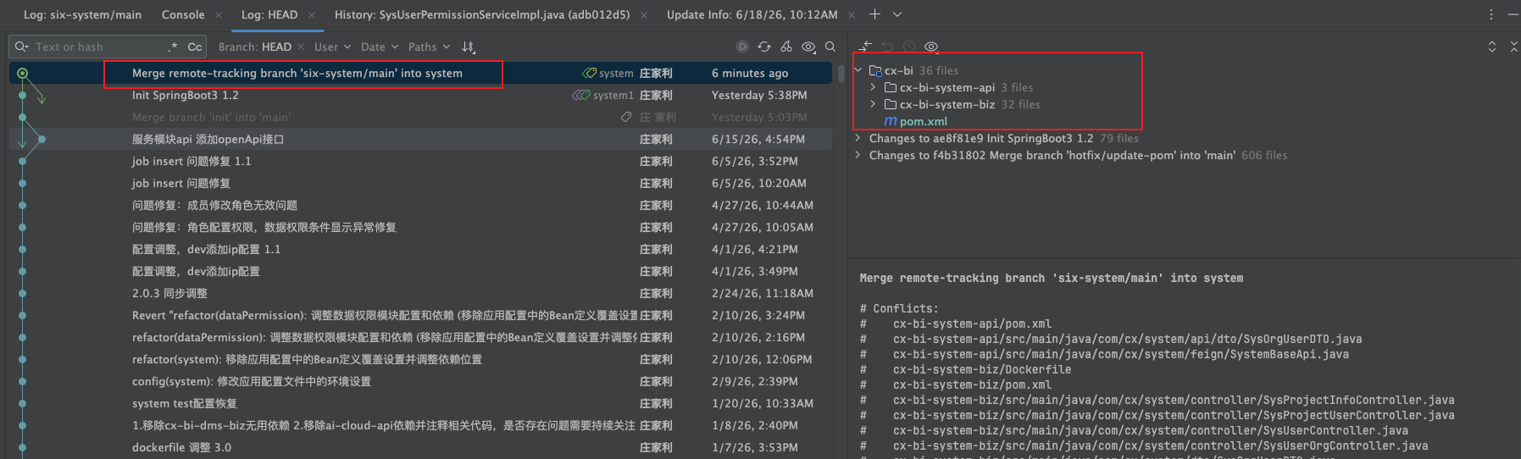
Task: Select the 'Init SpringBoot3 1.2' commit
Action: pos(186,96)
